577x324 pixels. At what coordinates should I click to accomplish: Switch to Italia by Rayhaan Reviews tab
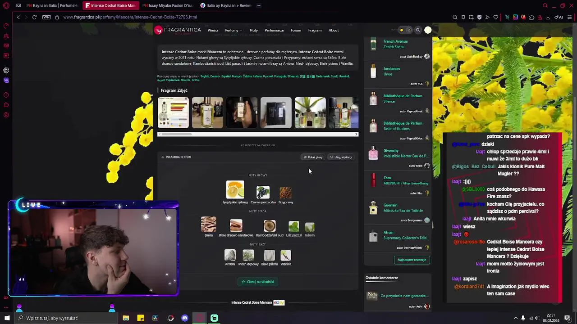tap(225, 5)
